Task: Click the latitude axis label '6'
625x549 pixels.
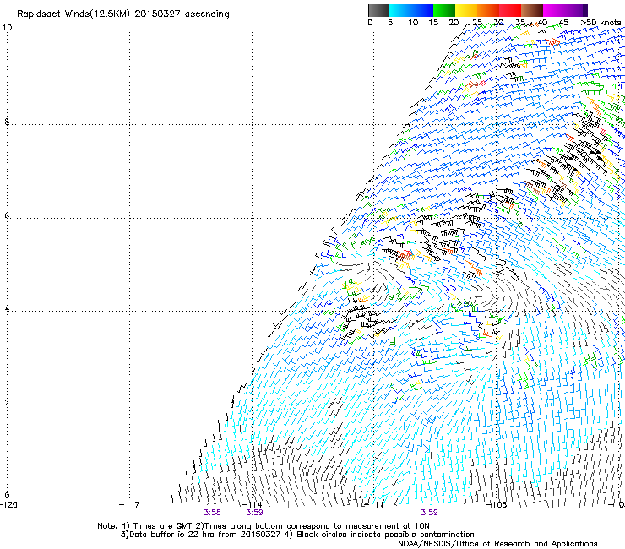Action: tap(7, 215)
